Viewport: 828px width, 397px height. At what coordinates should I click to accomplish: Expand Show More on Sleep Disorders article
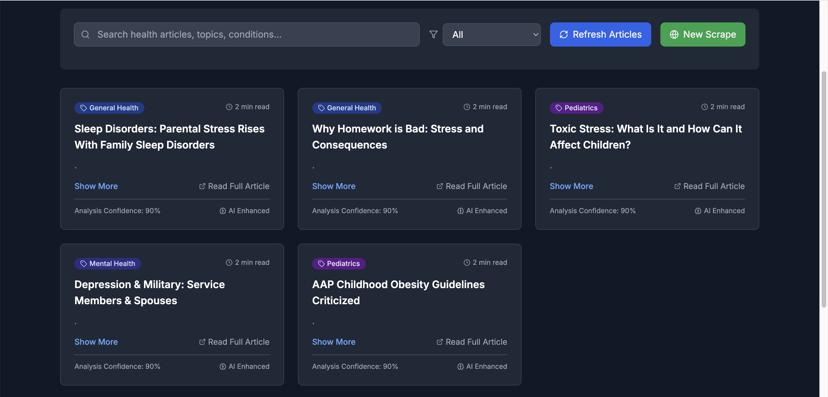tap(96, 186)
